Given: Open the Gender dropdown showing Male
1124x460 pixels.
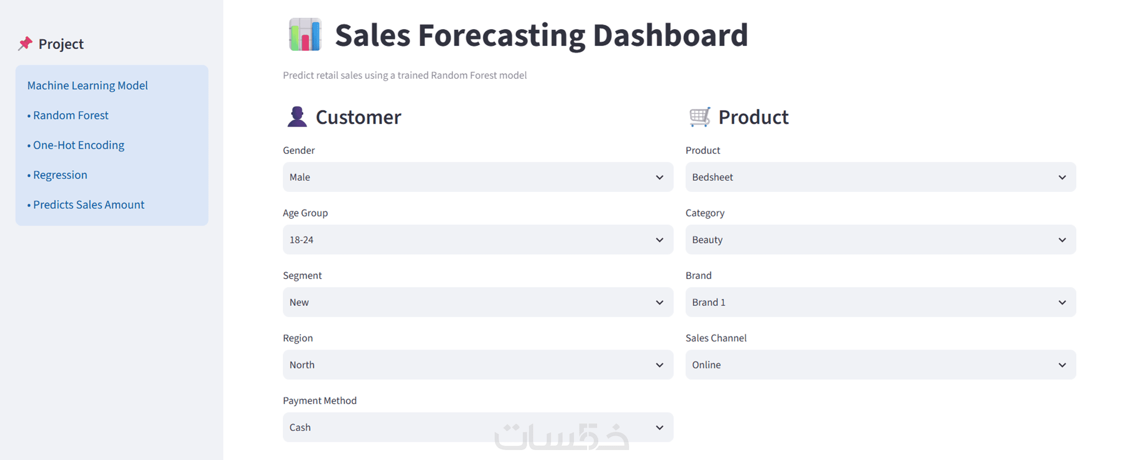Looking at the screenshot, I should [x=478, y=177].
